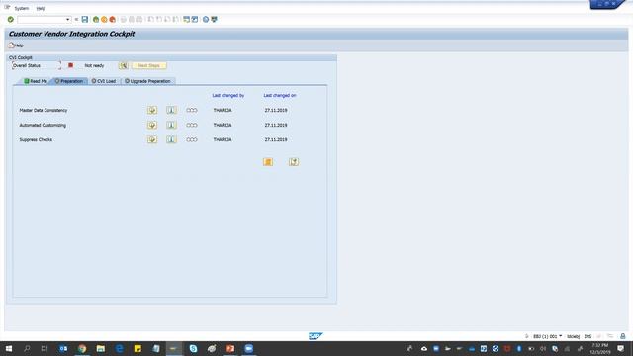This screenshot has width=633, height=356.
Task: Switch to the Read Me tab
Action: tap(36, 81)
